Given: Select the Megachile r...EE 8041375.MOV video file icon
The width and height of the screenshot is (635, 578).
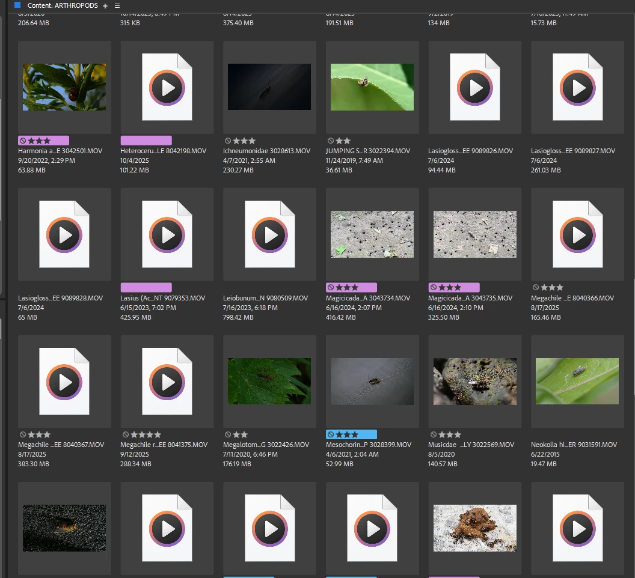Looking at the screenshot, I should click(167, 382).
